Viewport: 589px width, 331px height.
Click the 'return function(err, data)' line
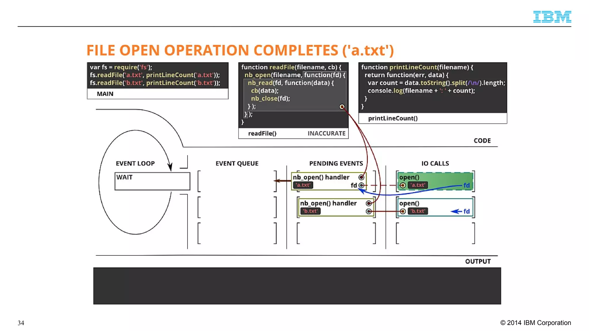(x=406, y=75)
